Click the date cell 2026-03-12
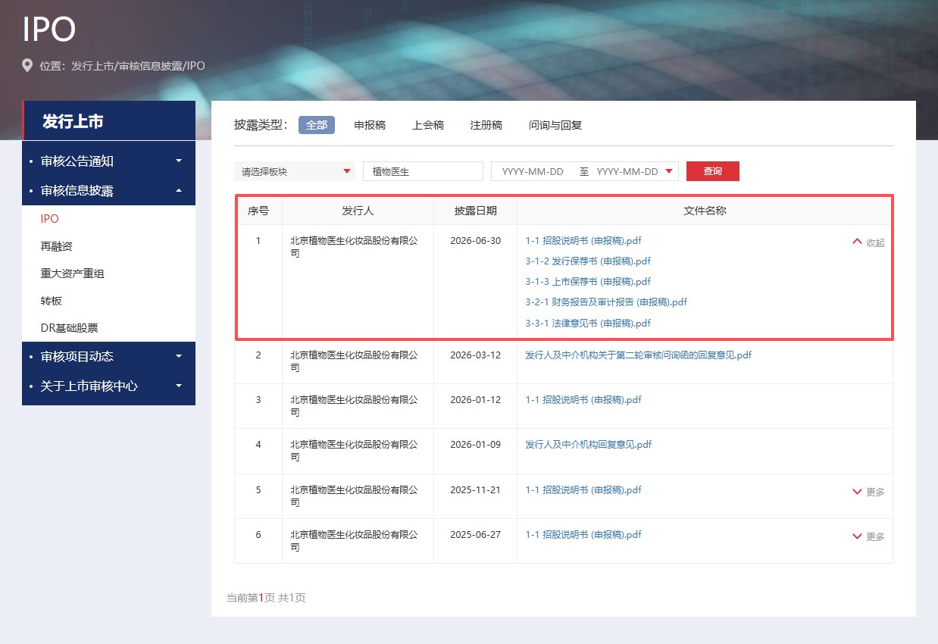 coord(475,355)
